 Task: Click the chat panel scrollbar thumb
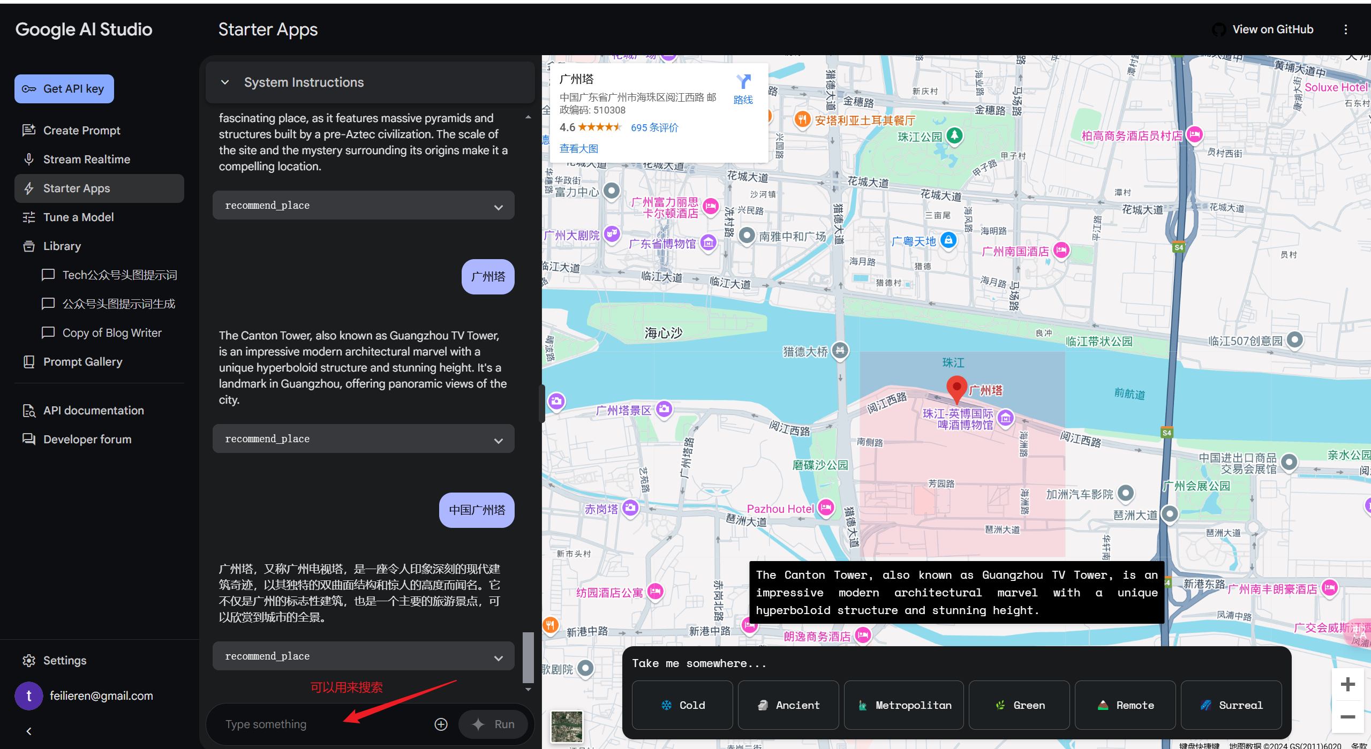[528, 657]
